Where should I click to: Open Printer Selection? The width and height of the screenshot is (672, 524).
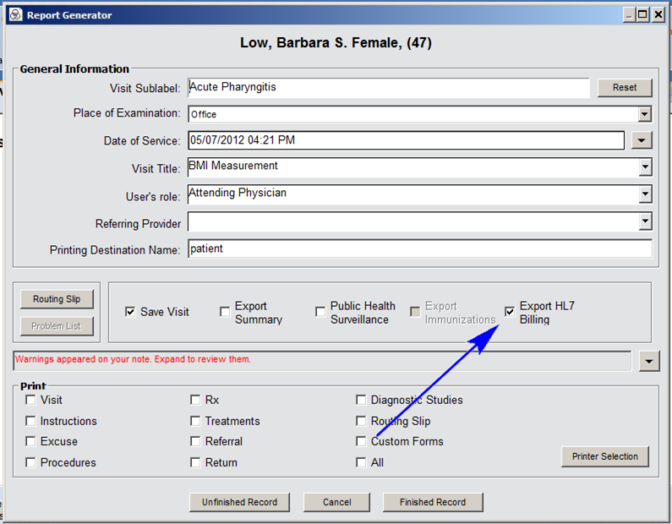(604, 456)
